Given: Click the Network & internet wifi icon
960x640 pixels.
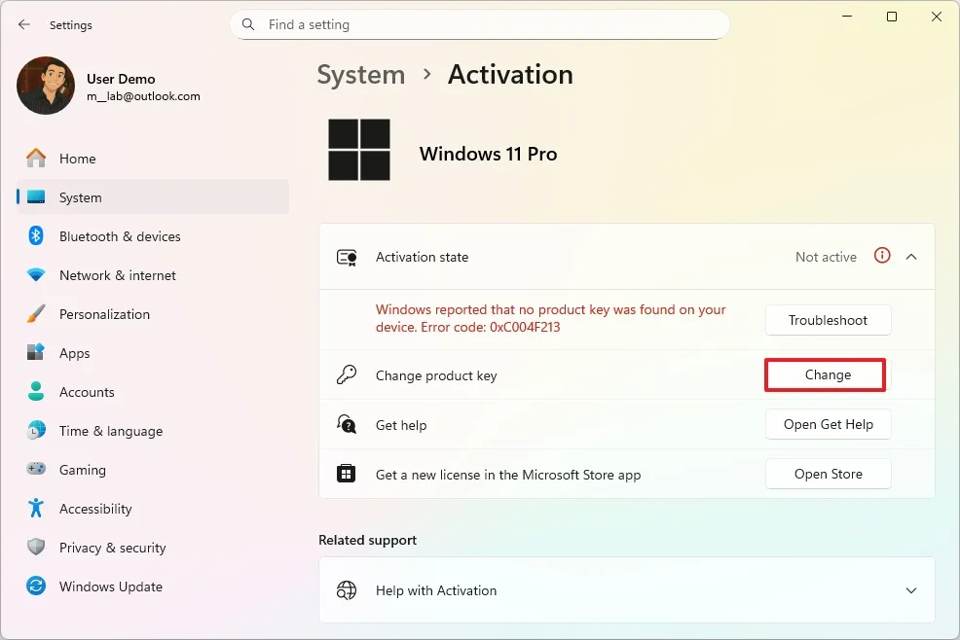Looking at the screenshot, I should [36, 275].
